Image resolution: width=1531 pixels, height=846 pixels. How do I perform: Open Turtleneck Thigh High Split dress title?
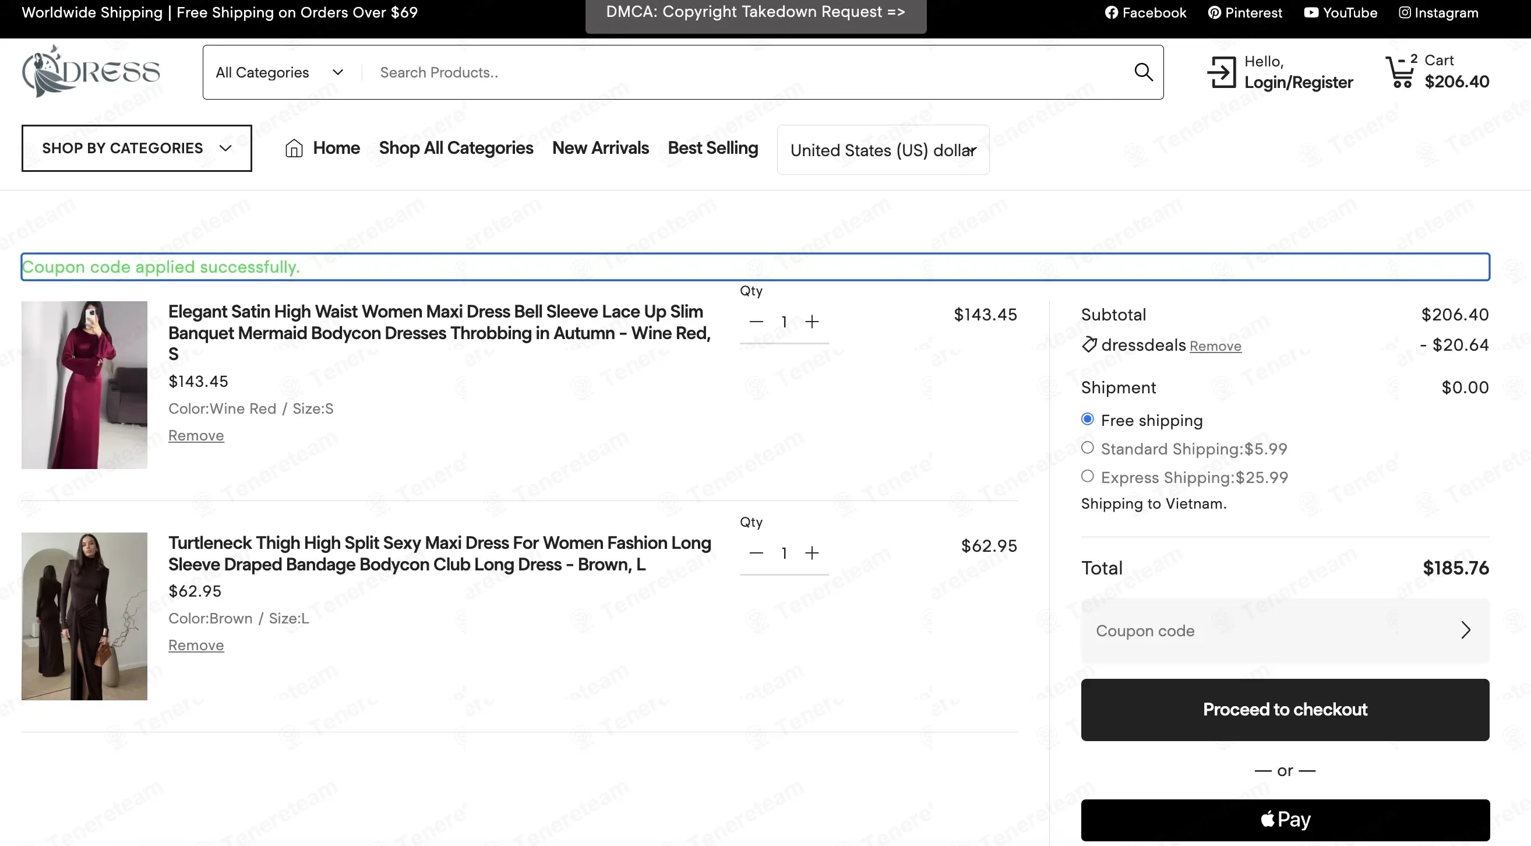point(439,554)
